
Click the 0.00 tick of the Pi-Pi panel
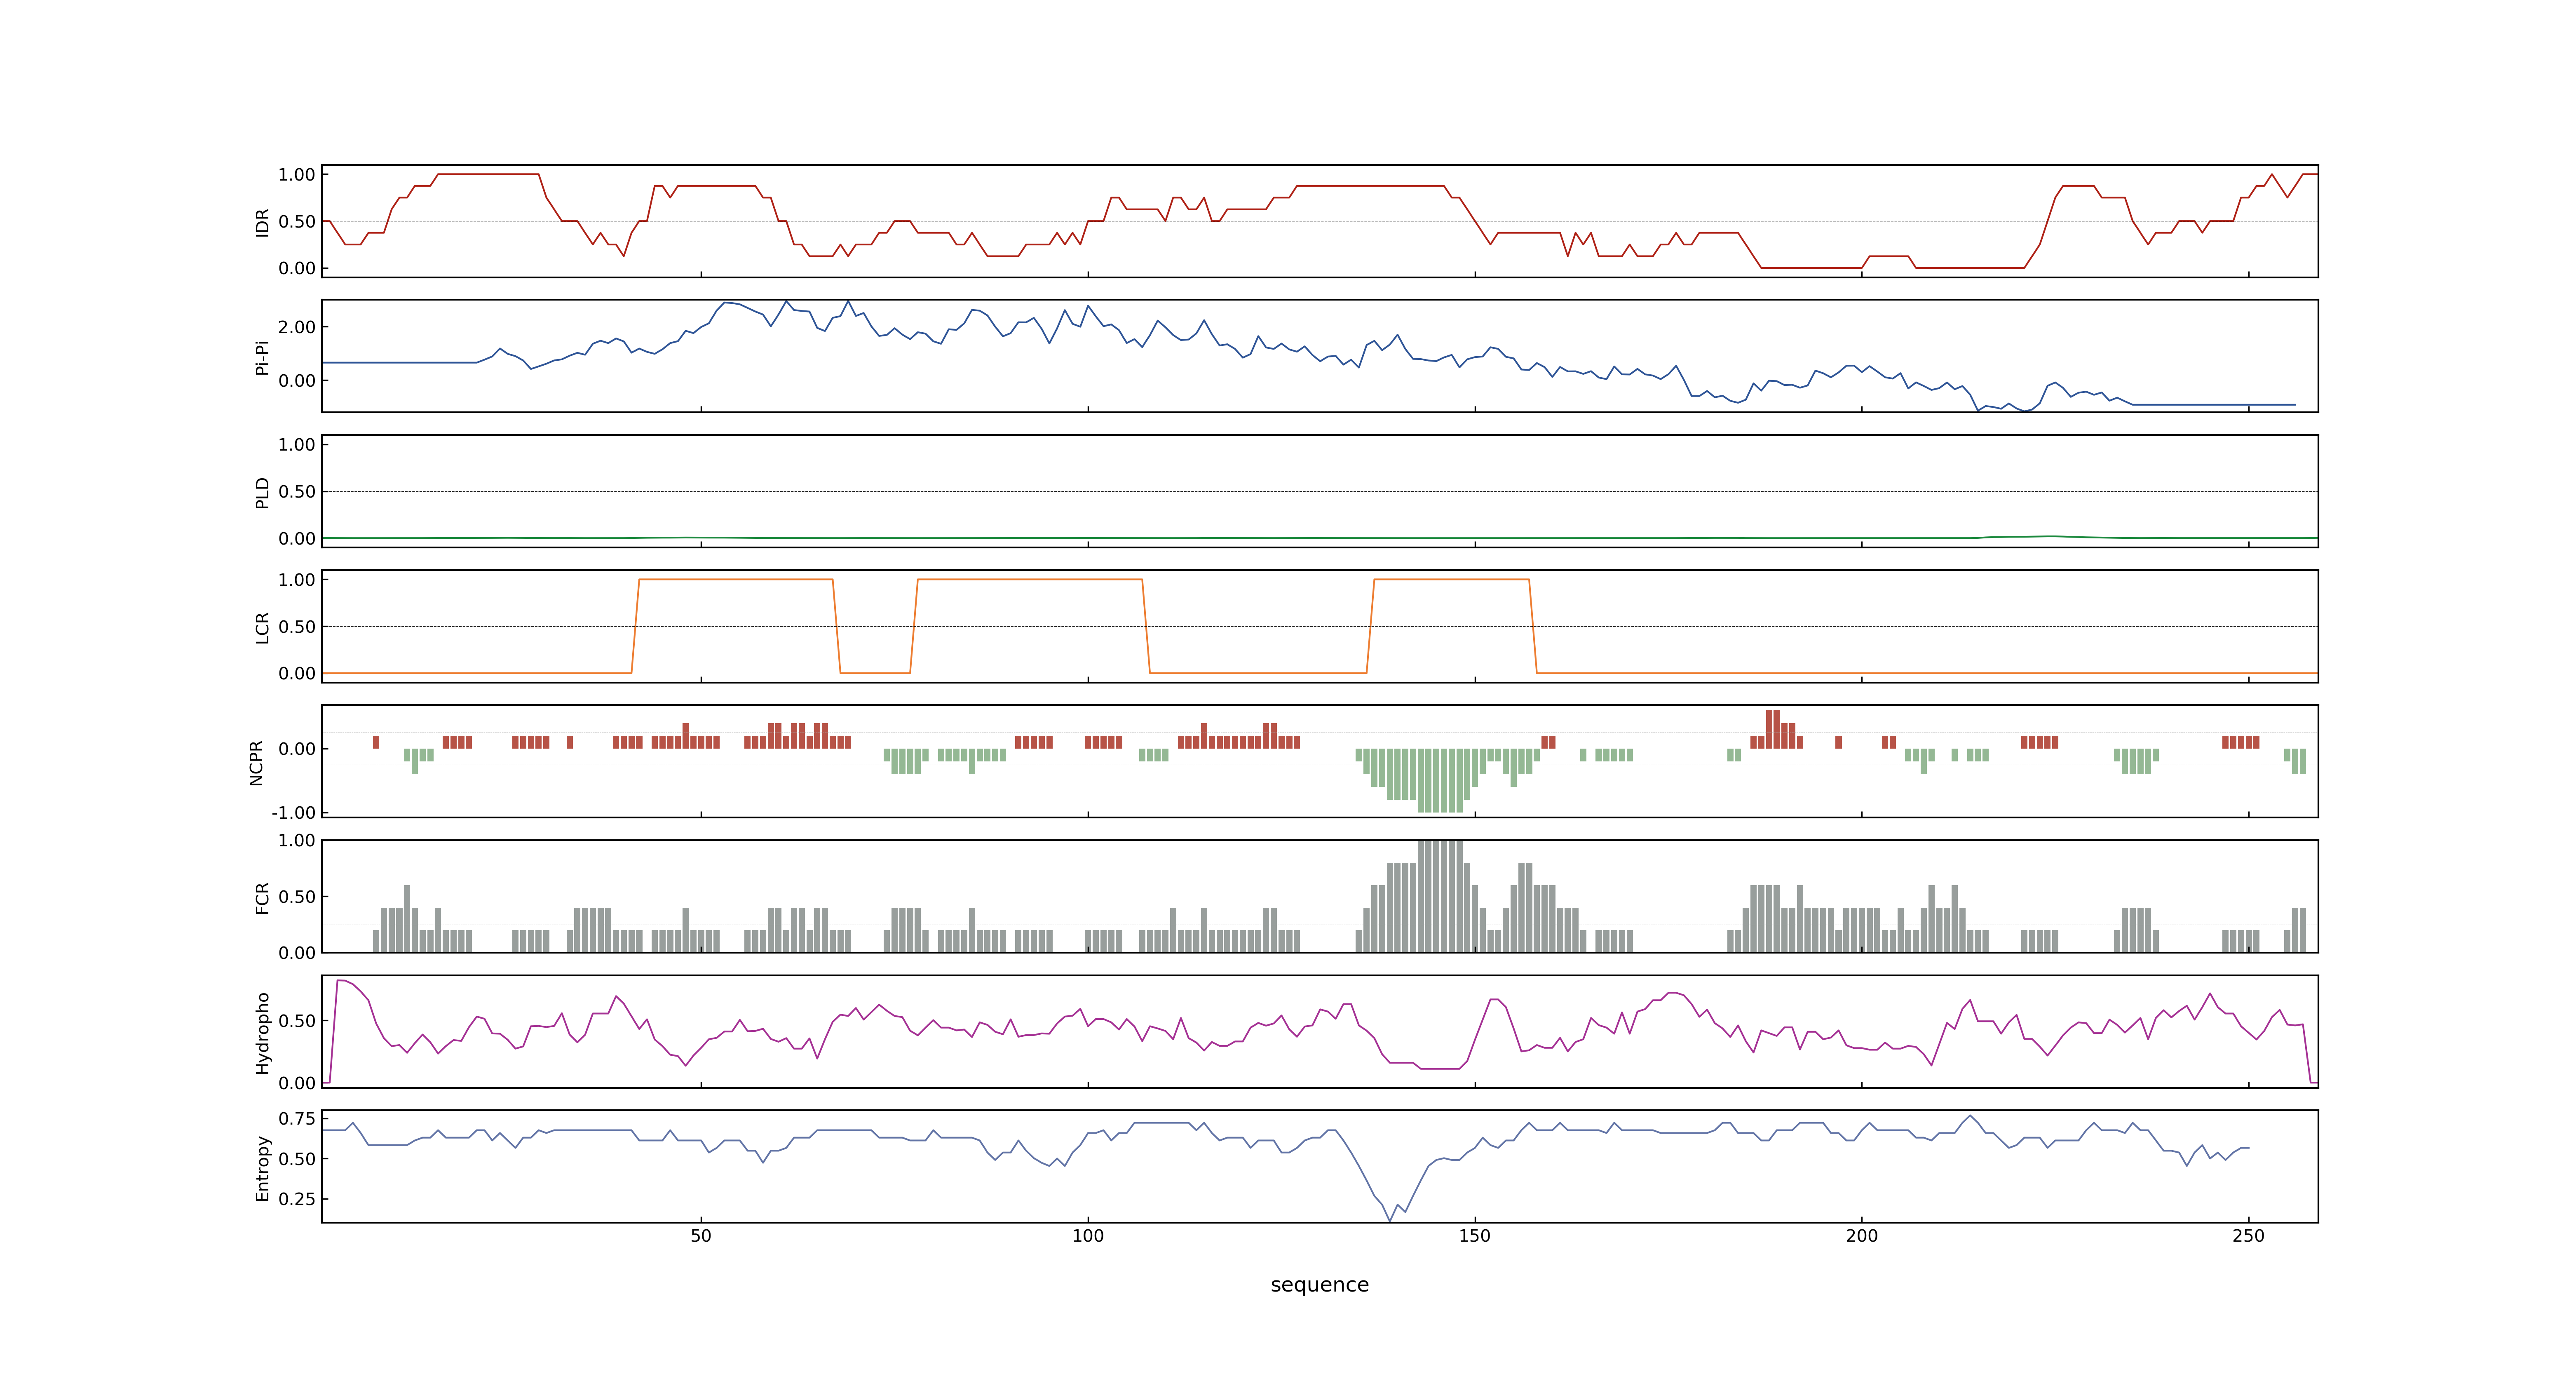point(297,381)
